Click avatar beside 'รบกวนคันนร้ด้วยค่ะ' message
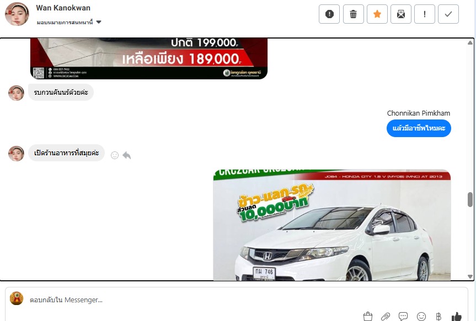476x321 pixels. pyautogui.click(x=16, y=93)
